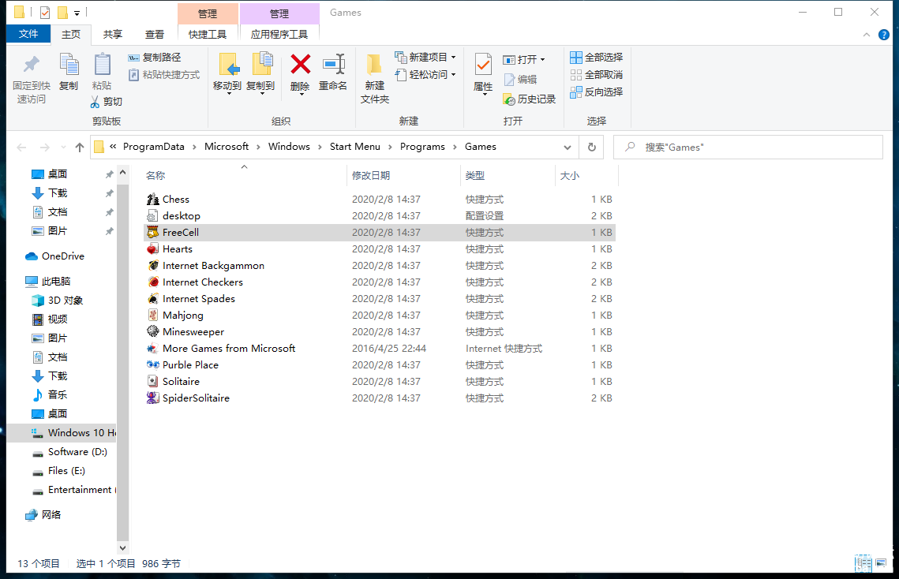
Task: Open the Copy to (复制到) dropdown
Action: 263,94
